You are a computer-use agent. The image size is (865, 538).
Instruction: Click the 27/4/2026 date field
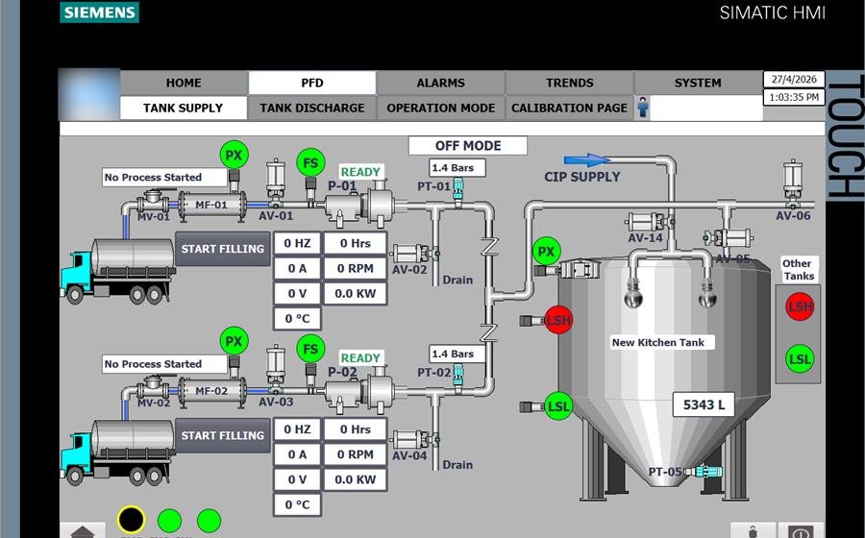(x=794, y=80)
